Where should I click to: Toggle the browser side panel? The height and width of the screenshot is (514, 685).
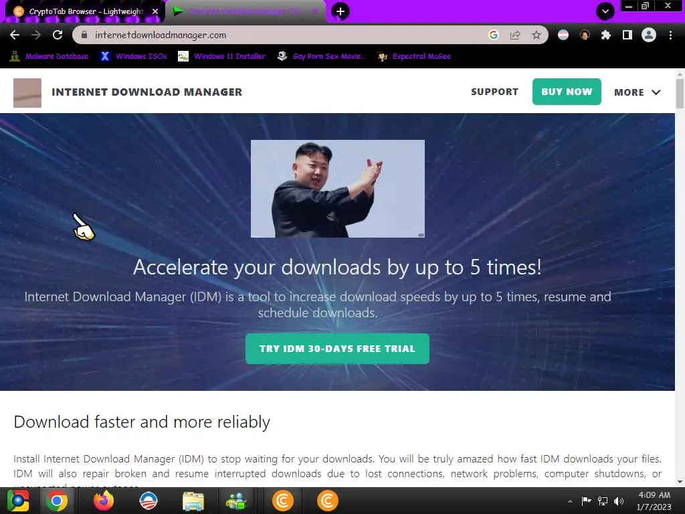tap(627, 35)
